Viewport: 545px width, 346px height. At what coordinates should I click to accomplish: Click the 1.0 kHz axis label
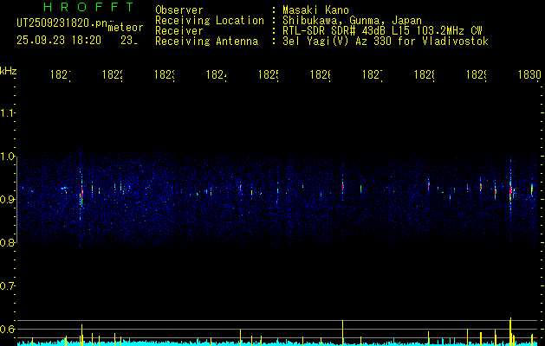pos(7,157)
